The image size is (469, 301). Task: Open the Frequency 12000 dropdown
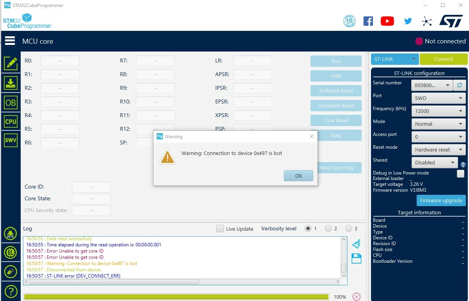pyautogui.click(x=439, y=111)
